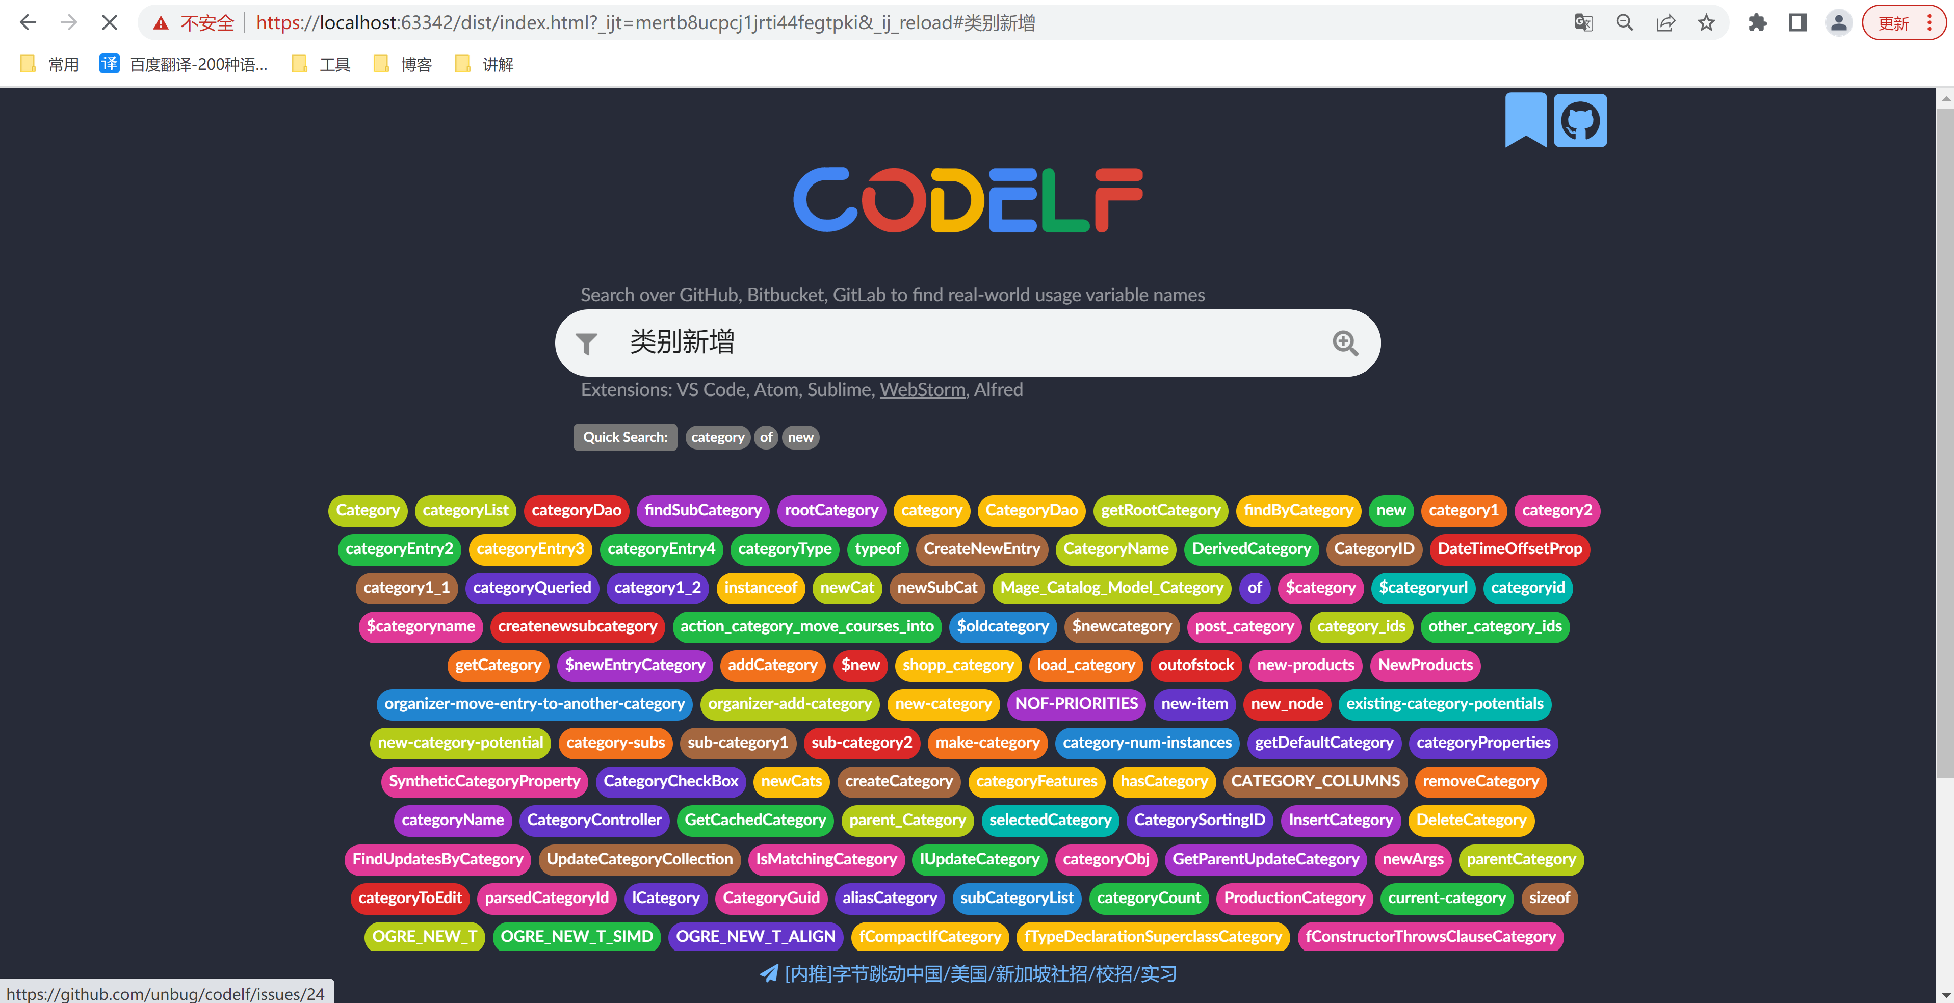Viewport: 1954px width, 1003px height.
Task: Click the share icon in the browser toolbar
Action: pyautogui.click(x=1665, y=22)
